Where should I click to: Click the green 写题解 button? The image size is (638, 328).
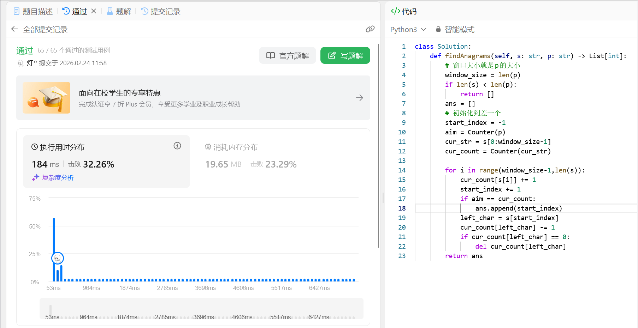click(x=345, y=56)
